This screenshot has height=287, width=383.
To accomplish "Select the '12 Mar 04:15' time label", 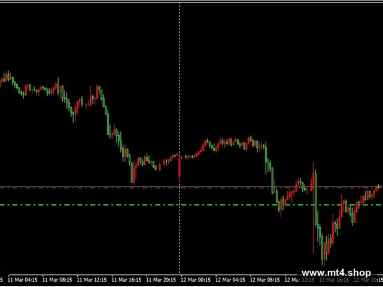I will (x=230, y=280).
